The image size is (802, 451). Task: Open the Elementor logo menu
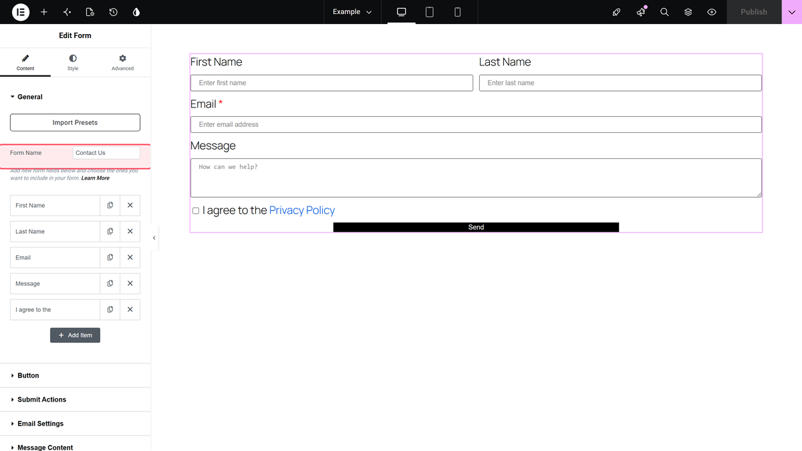tap(21, 12)
